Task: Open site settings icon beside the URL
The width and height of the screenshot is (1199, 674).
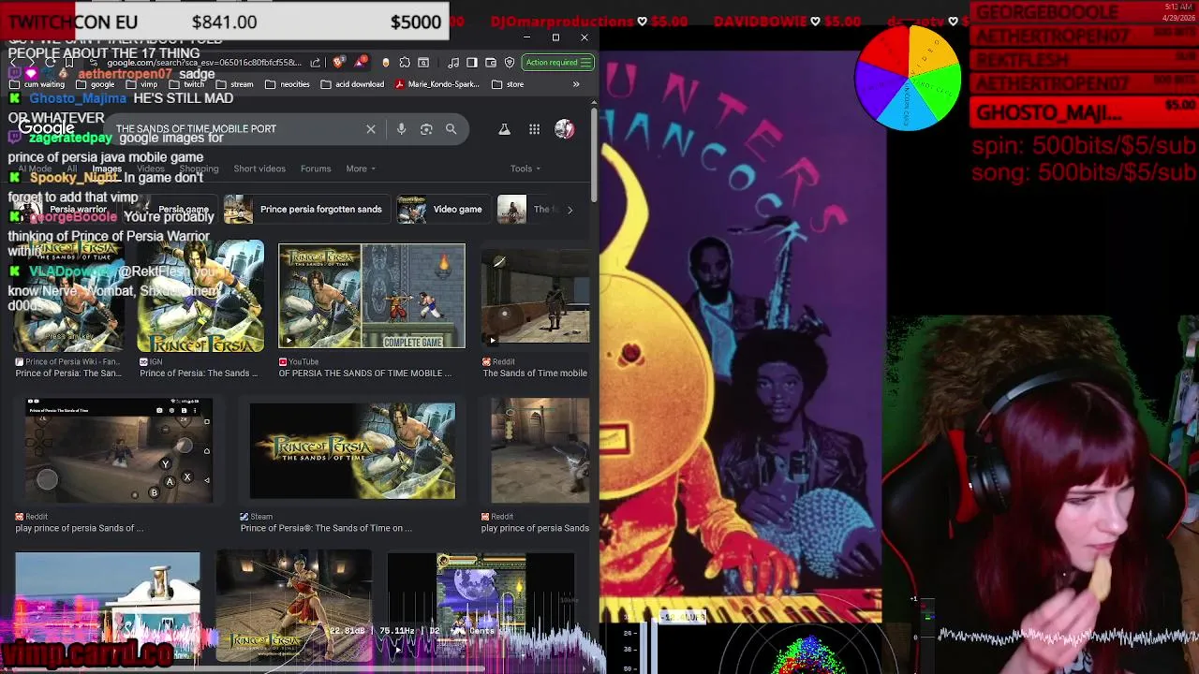Action: 94,63
